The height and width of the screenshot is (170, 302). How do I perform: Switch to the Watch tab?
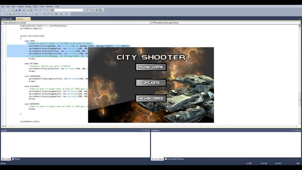[x=16, y=159]
